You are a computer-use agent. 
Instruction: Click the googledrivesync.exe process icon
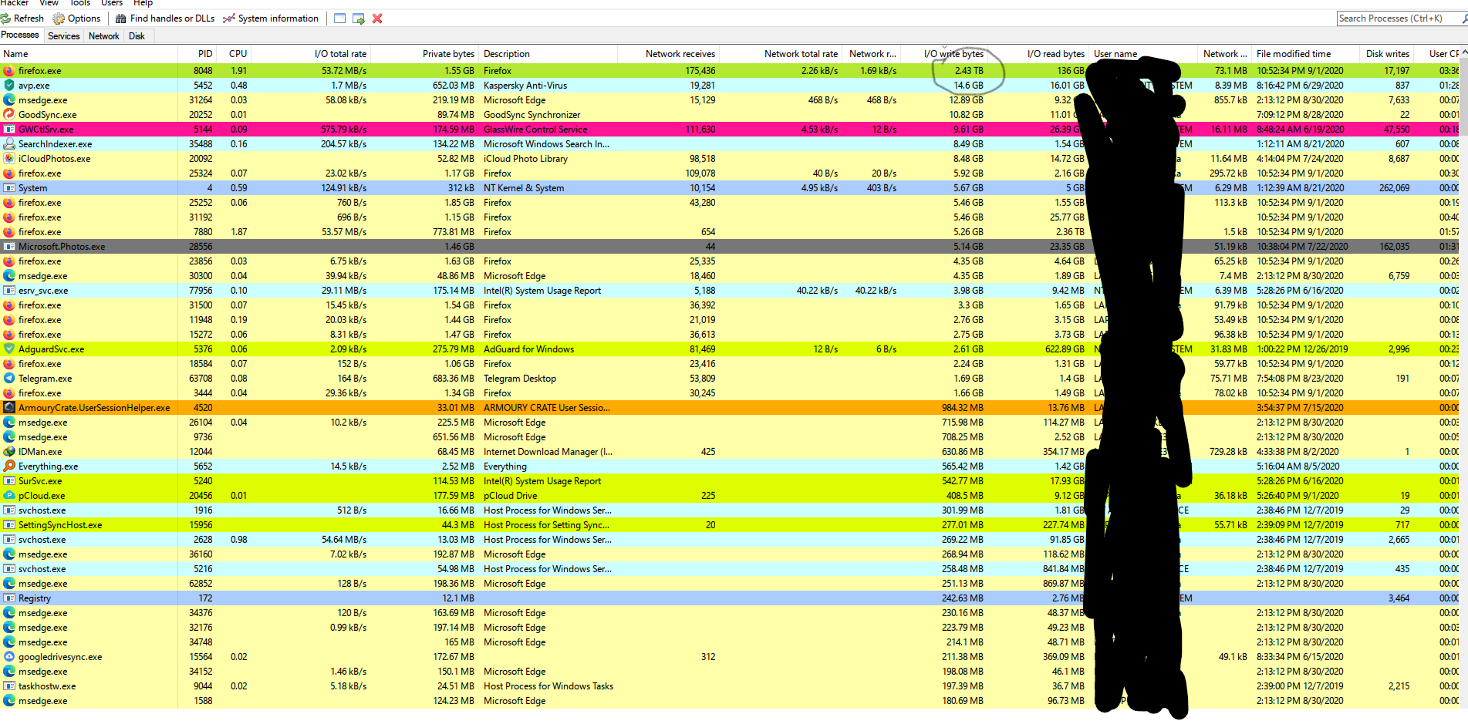pyautogui.click(x=9, y=657)
